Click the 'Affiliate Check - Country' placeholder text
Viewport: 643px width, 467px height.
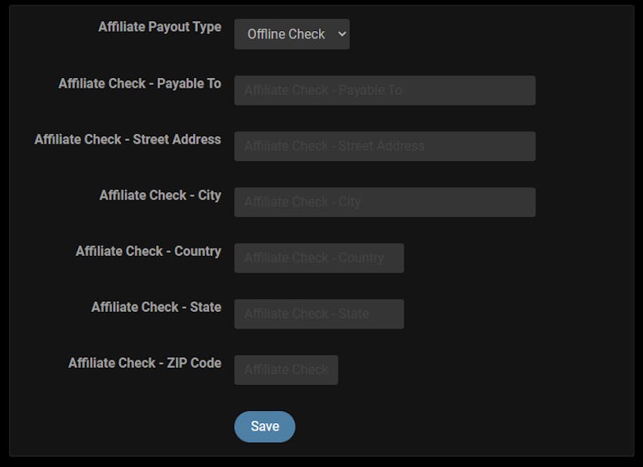(x=314, y=258)
